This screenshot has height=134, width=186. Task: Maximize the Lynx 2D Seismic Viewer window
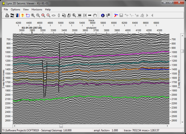[171, 2]
